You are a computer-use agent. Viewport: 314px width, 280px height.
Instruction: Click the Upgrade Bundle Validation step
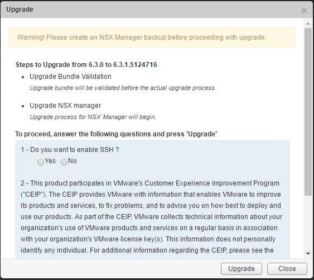point(70,77)
